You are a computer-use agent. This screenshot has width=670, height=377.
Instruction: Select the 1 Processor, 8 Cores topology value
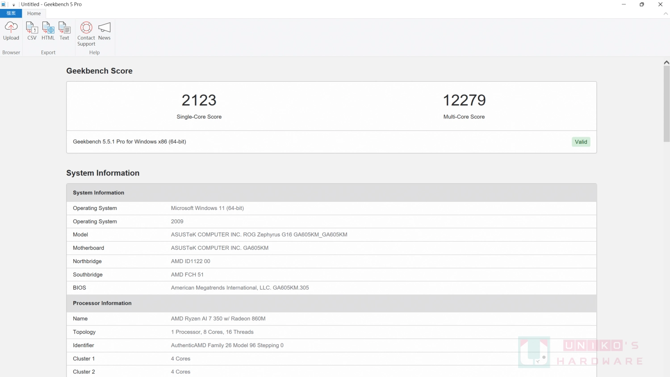point(212,332)
